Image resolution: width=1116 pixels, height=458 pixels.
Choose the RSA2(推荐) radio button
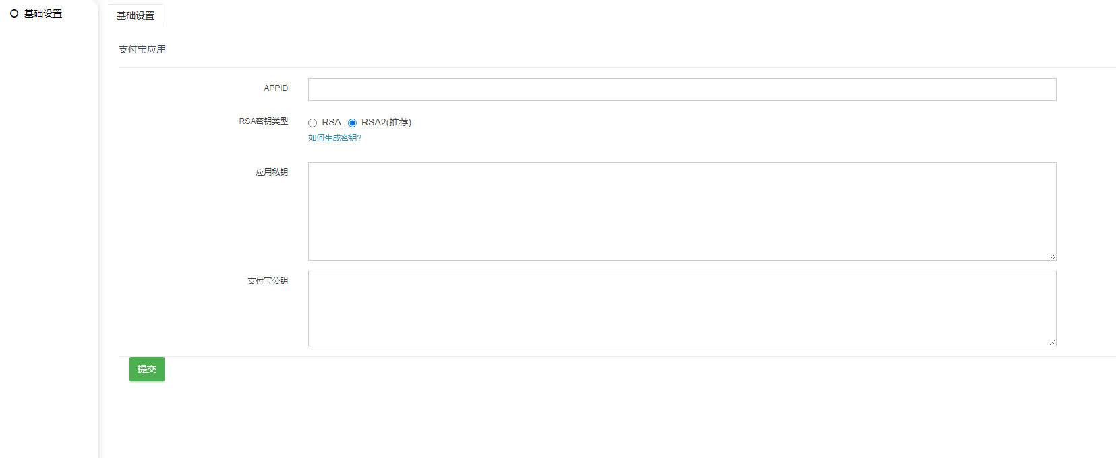(352, 123)
